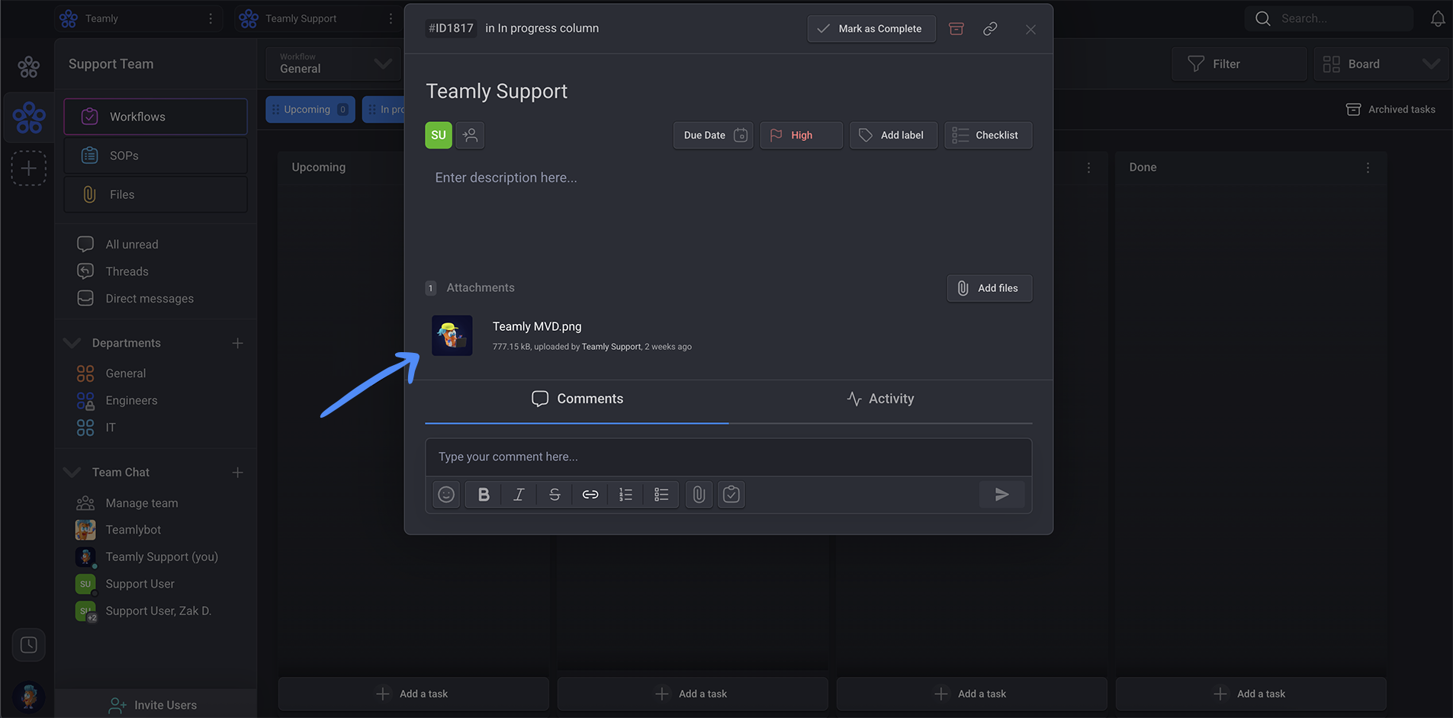Collapse the Team Chat section
Viewport: 1453px width, 718px height.
[72, 473]
